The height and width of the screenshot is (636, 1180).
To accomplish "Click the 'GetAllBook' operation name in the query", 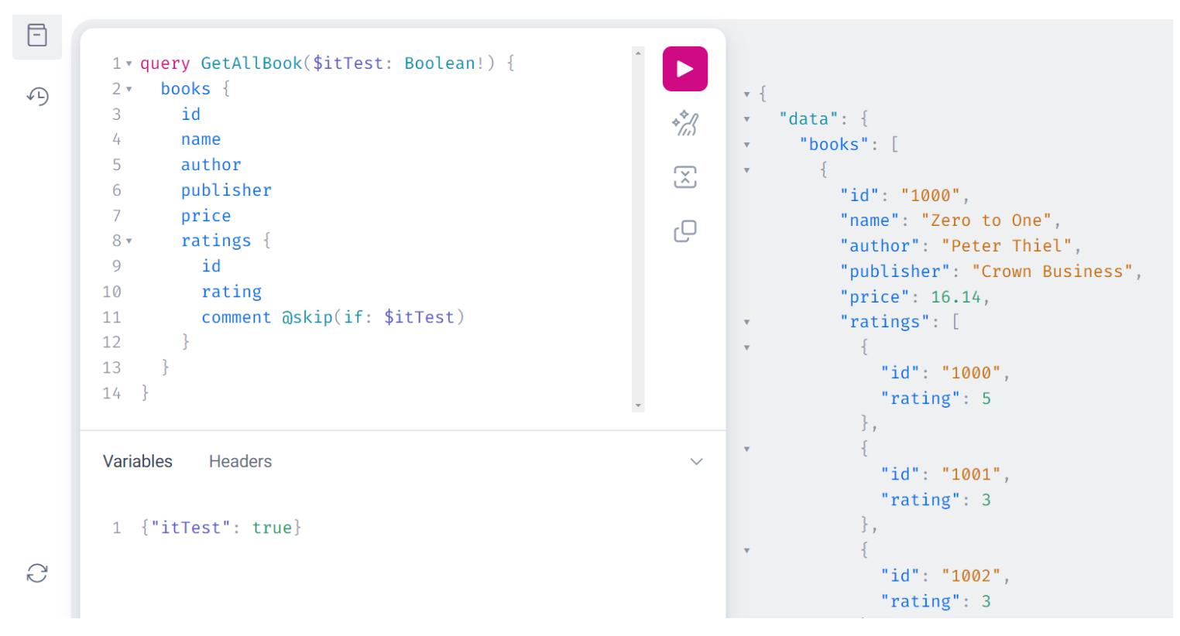I will (x=252, y=63).
